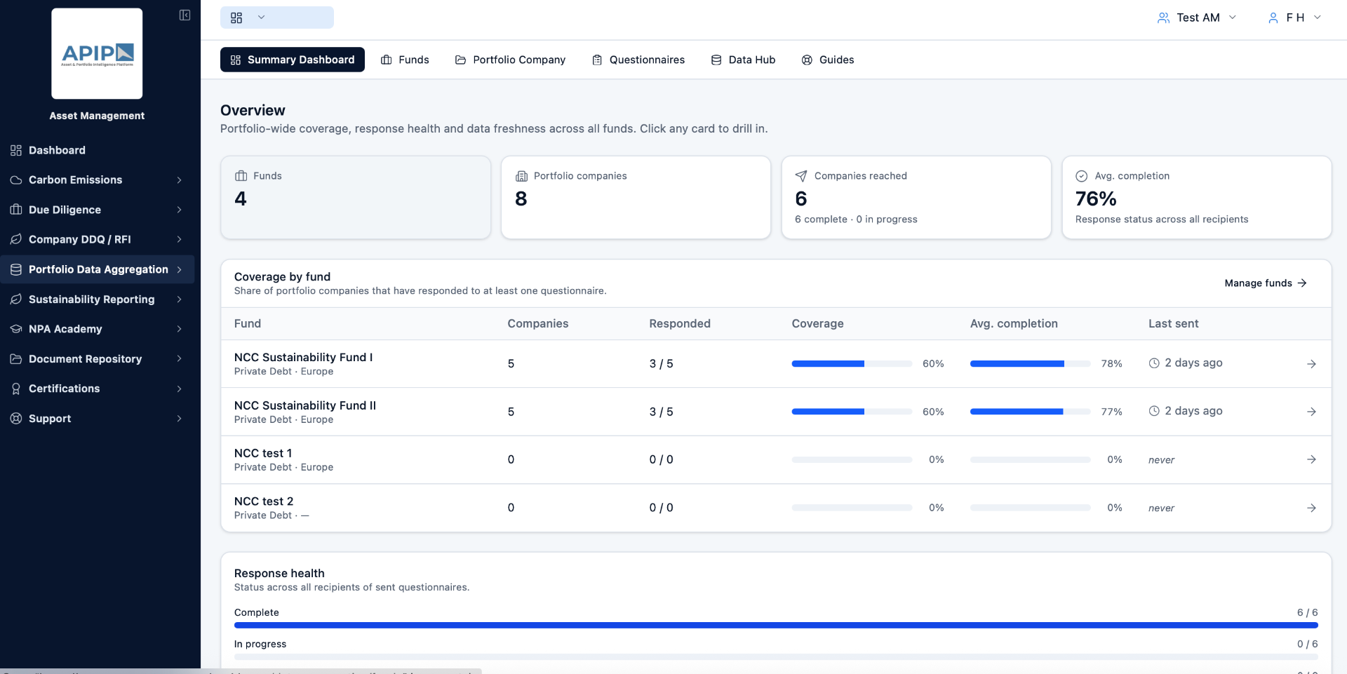Open the F H user menu
1347x674 pixels.
1295,18
